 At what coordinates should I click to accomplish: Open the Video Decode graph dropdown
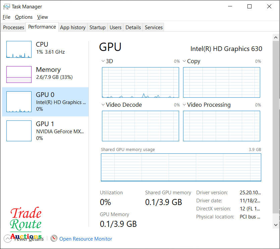point(103,105)
